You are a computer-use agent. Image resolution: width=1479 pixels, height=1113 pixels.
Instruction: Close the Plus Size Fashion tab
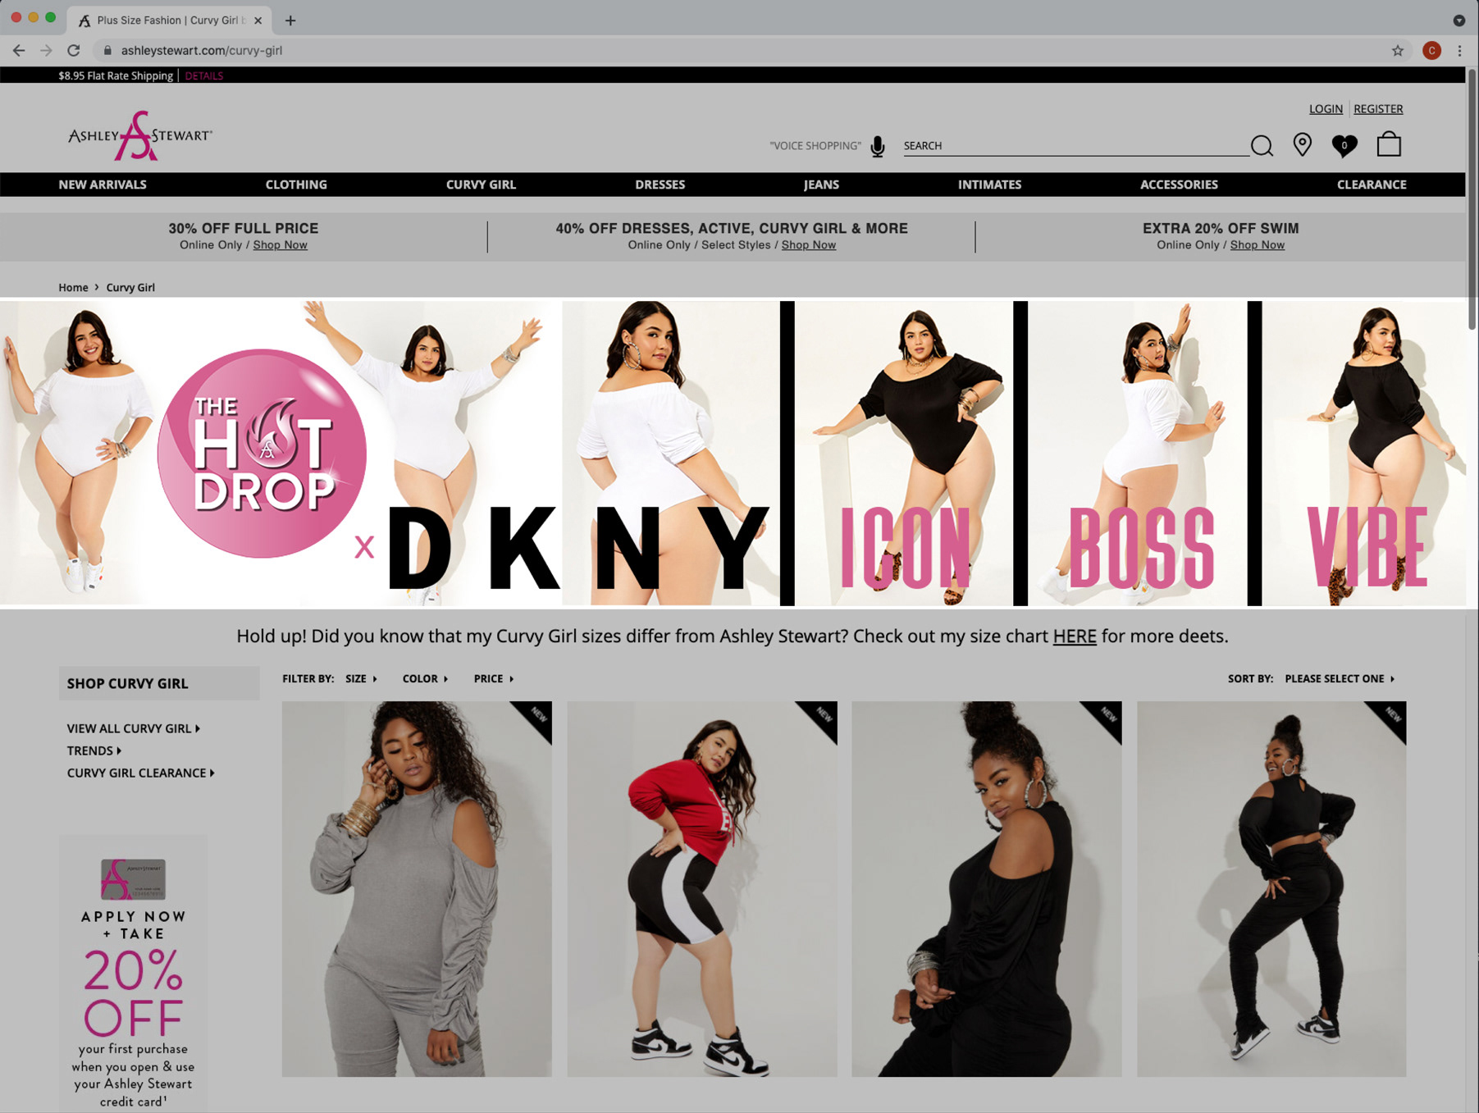pos(258,20)
